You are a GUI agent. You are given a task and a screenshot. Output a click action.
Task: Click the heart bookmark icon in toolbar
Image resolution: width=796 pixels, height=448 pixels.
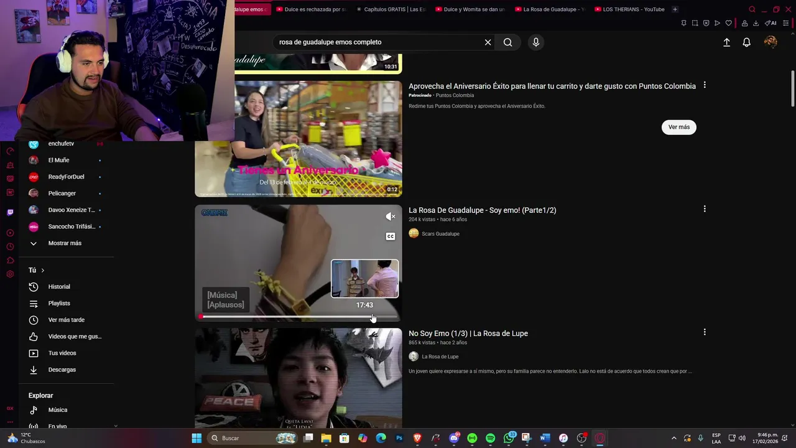(728, 23)
